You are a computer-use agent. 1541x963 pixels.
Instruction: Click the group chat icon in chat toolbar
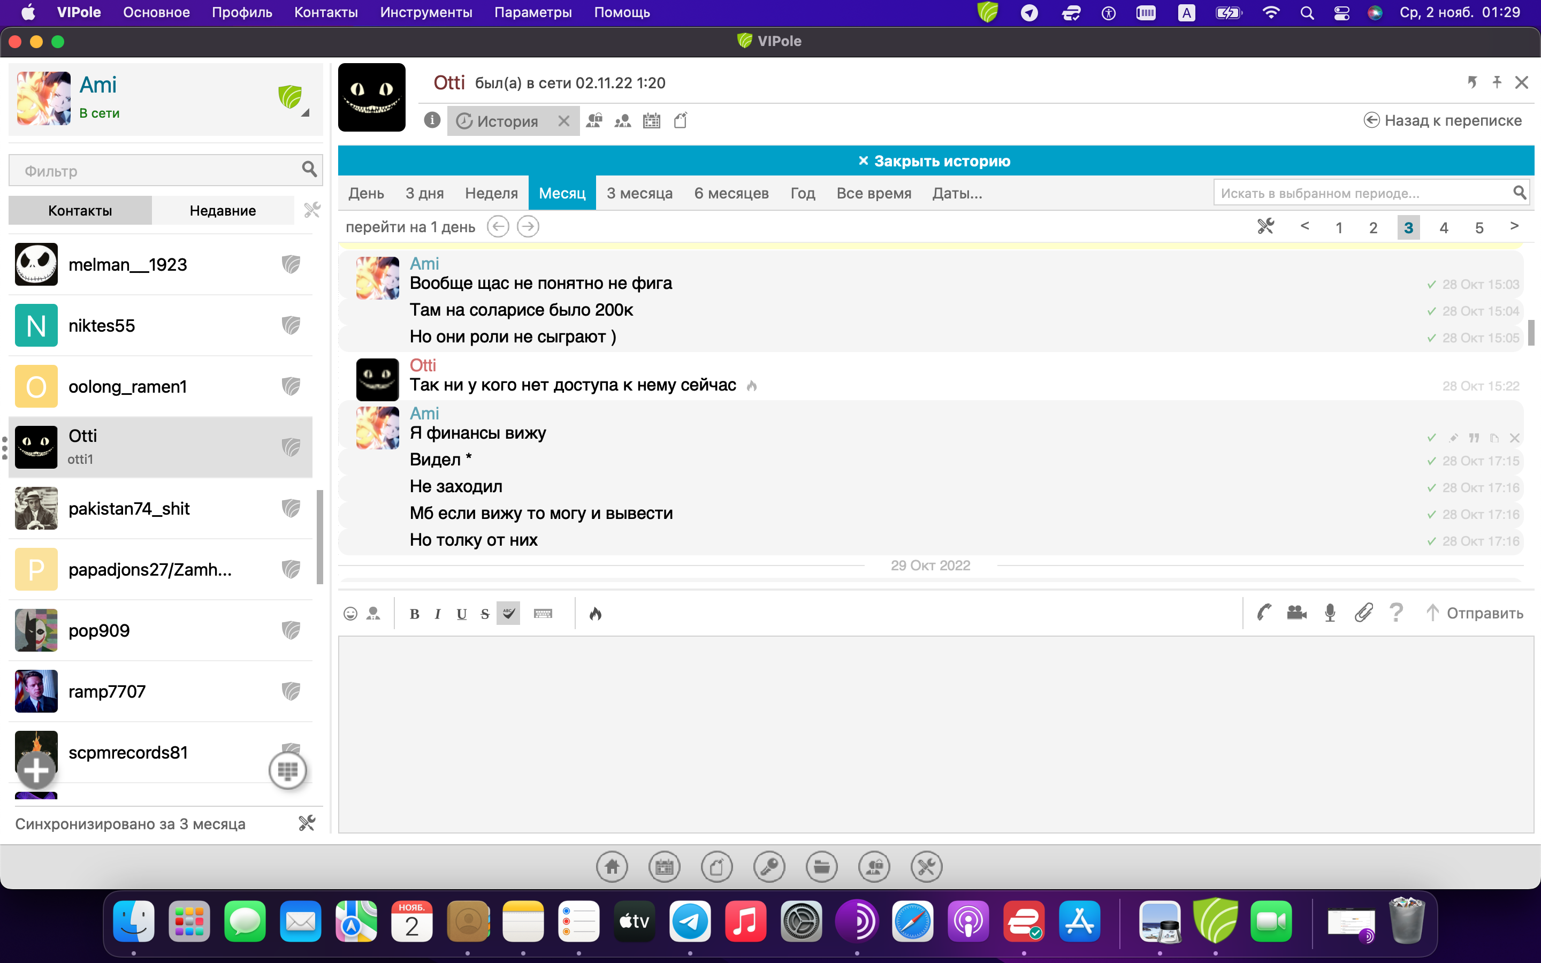[x=622, y=120]
